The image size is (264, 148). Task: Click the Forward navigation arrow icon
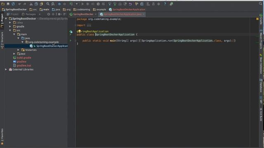point(65,4)
